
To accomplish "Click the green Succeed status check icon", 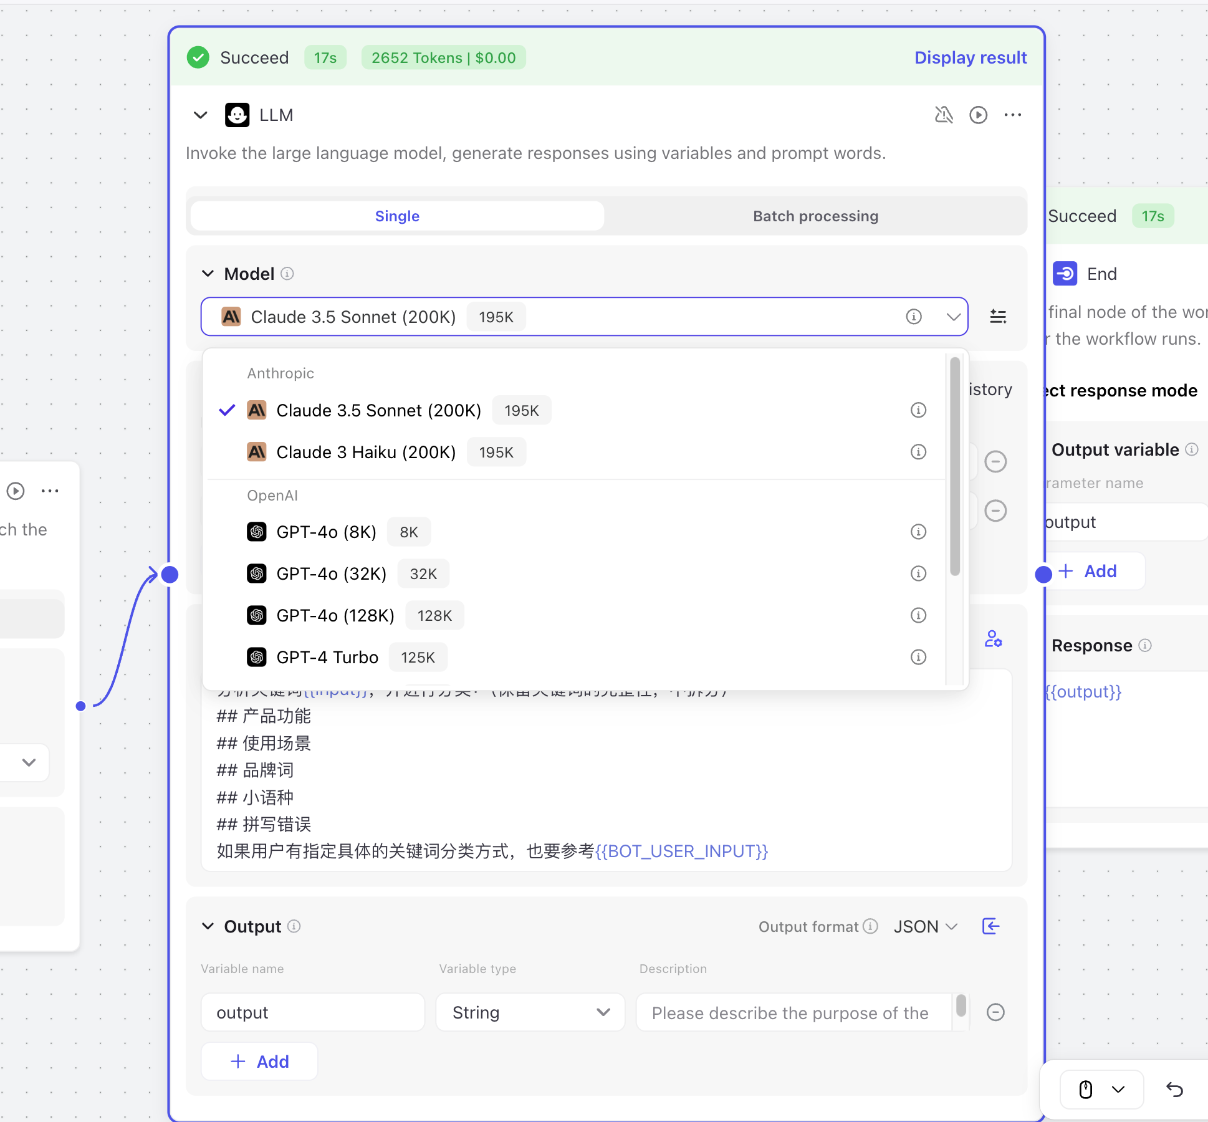I will pyautogui.click(x=198, y=57).
